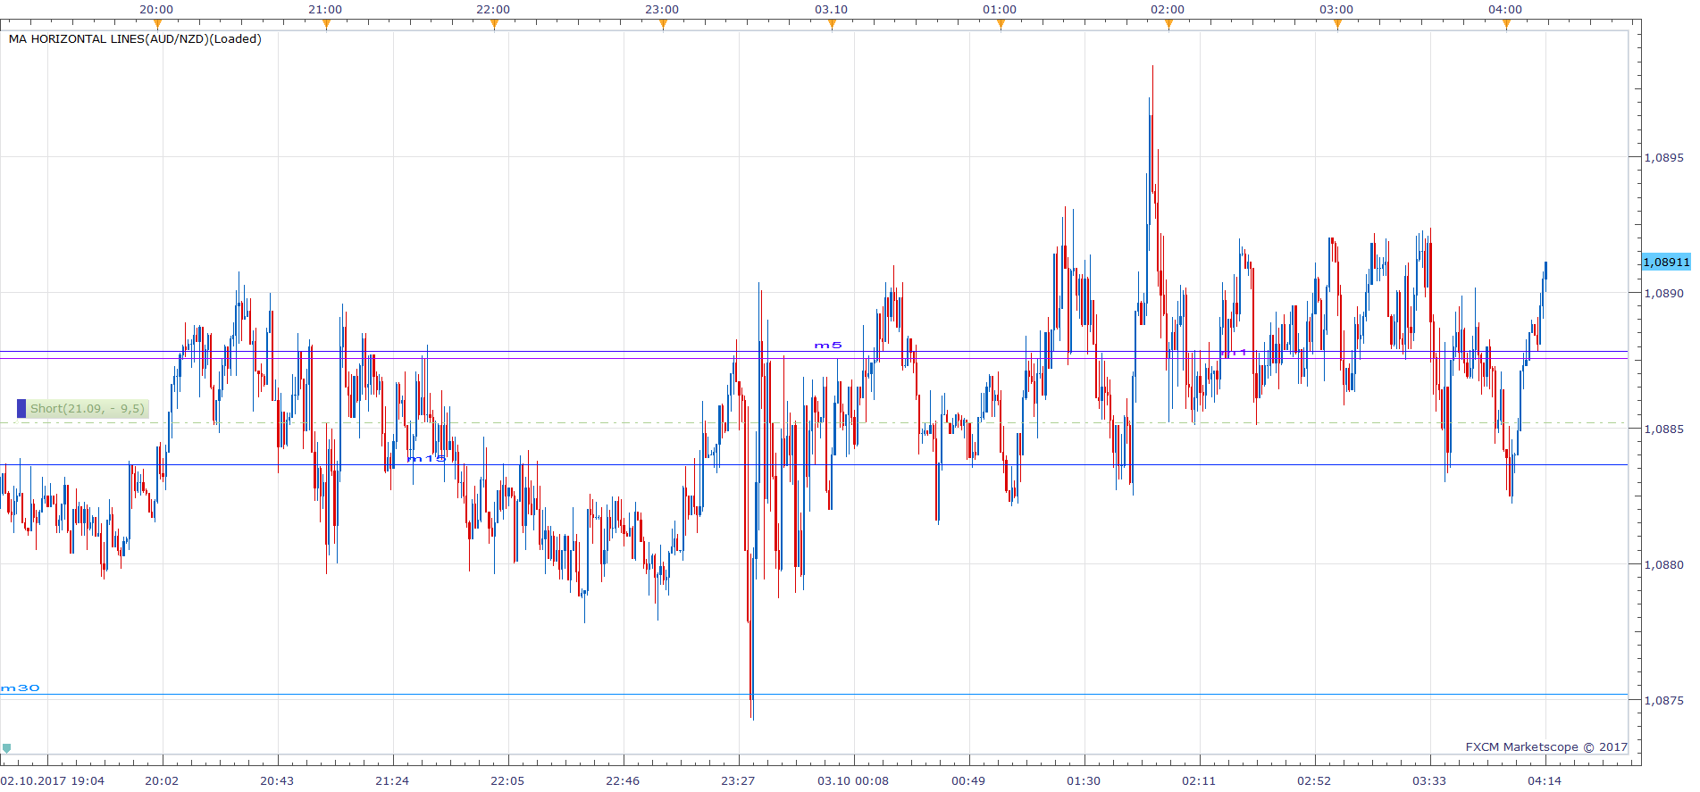Click the 1,0890 price axis label
The height and width of the screenshot is (792, 1700).
[1664, 293]
